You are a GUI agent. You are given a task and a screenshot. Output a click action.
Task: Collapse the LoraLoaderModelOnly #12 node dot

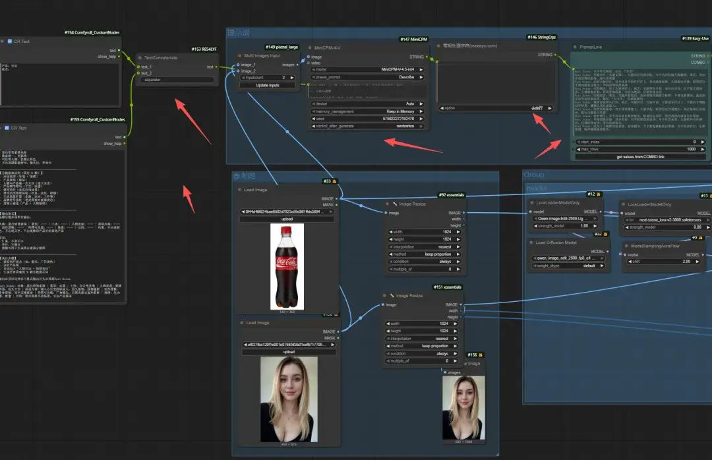532,202
